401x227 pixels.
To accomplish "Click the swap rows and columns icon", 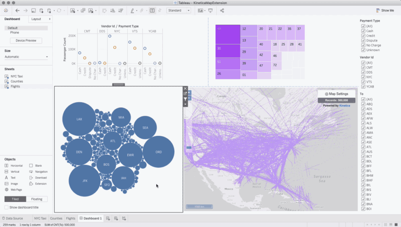I will tap(104, 11).
